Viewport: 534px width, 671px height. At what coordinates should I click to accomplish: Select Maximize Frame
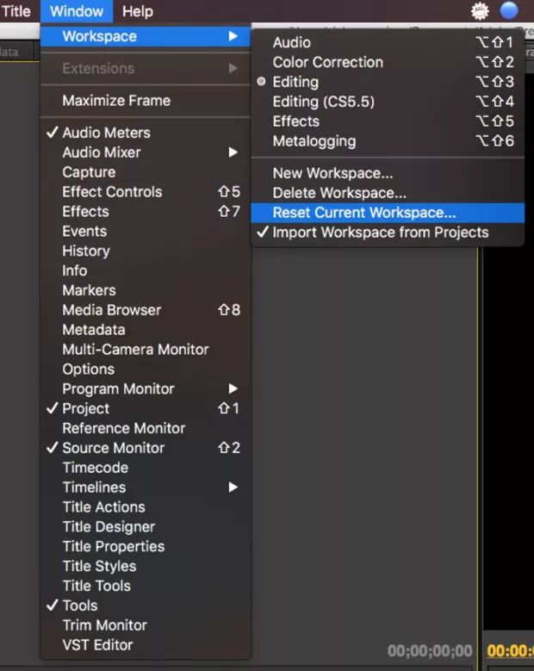(x=146, y=101)
